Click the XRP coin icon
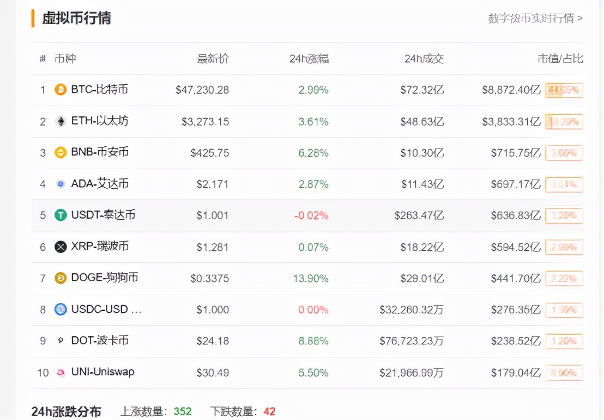The image size is (604, 420). pyautogui.click(x=61, y=246)
